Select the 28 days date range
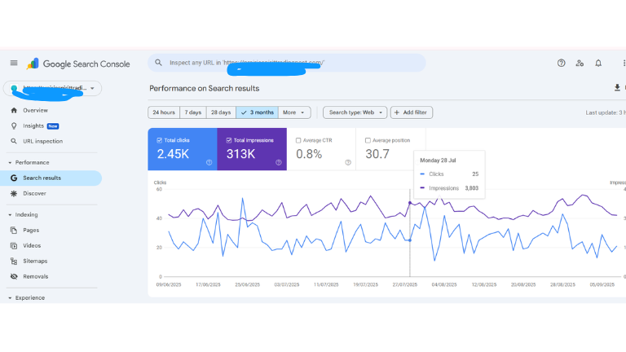Viewport: 626px width, 352px height. (221, 112)
